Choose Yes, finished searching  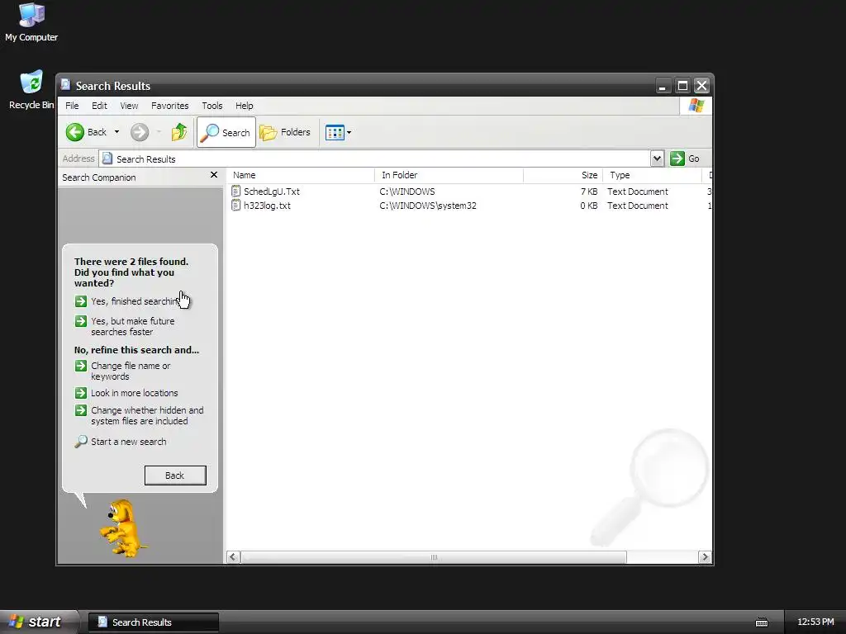point(135,301)
